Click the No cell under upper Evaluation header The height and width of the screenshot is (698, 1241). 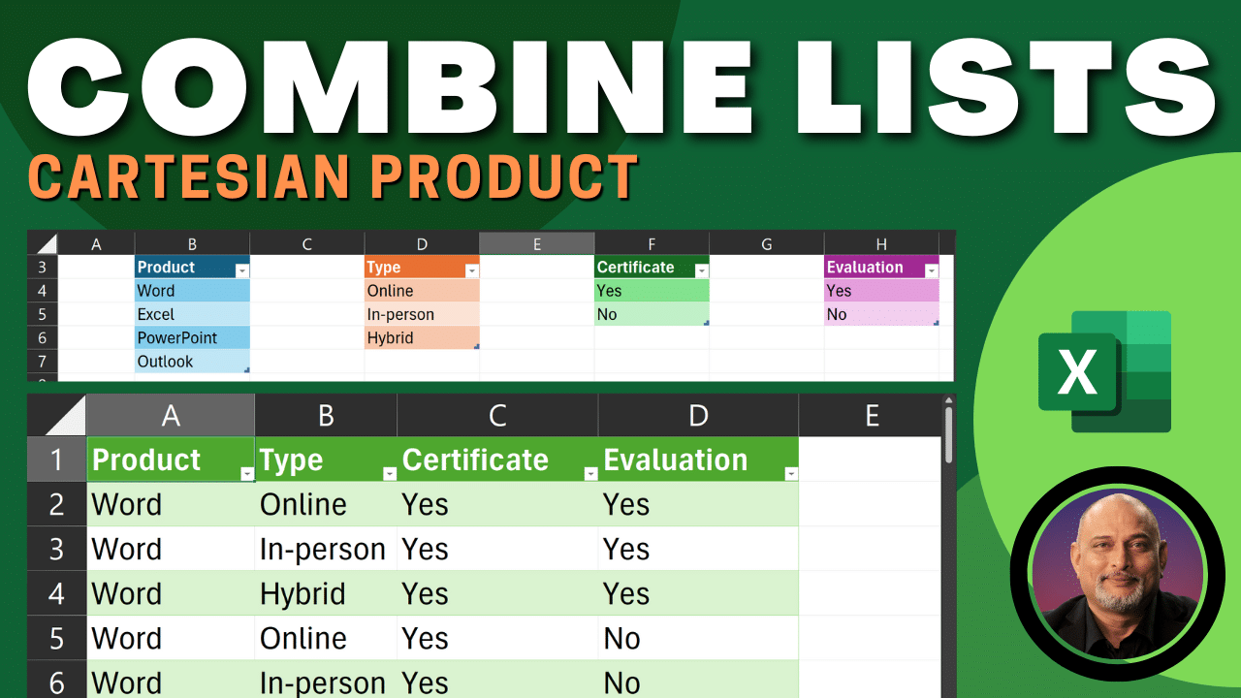881,314
